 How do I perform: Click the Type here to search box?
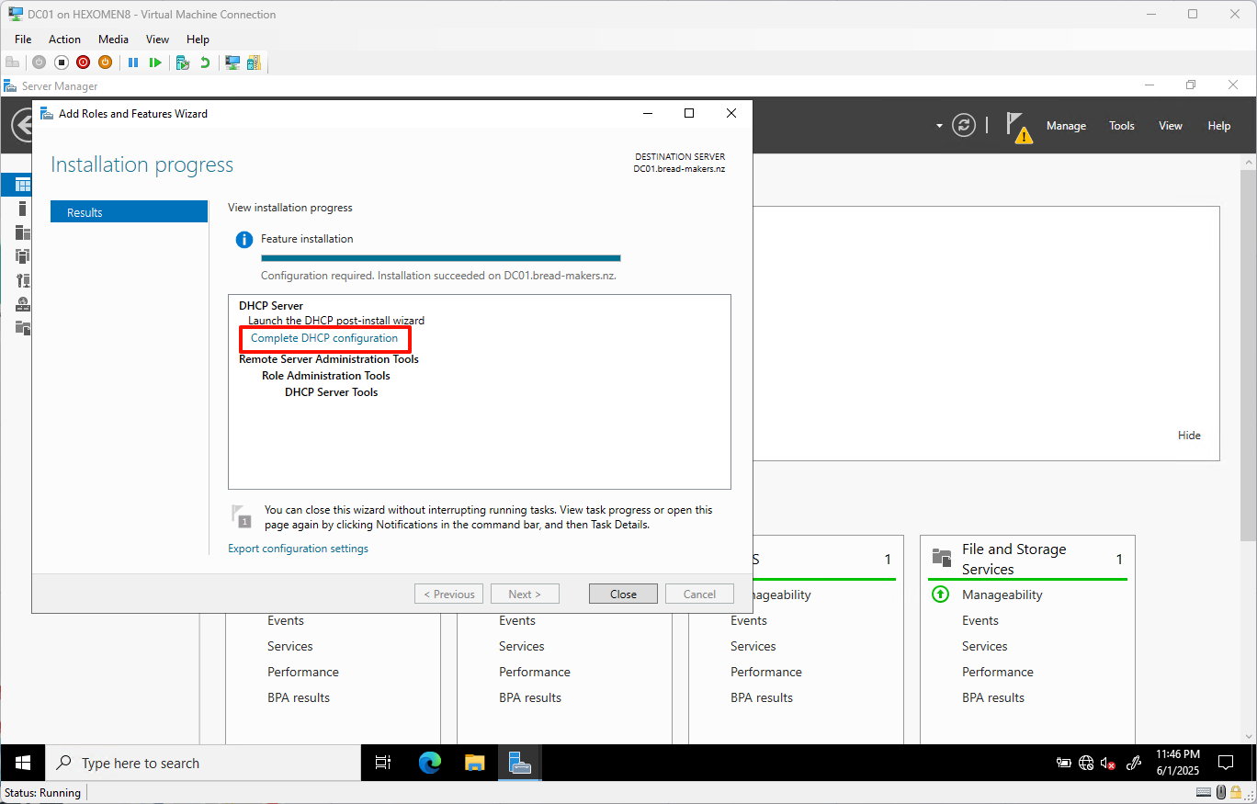coord(203,763)
